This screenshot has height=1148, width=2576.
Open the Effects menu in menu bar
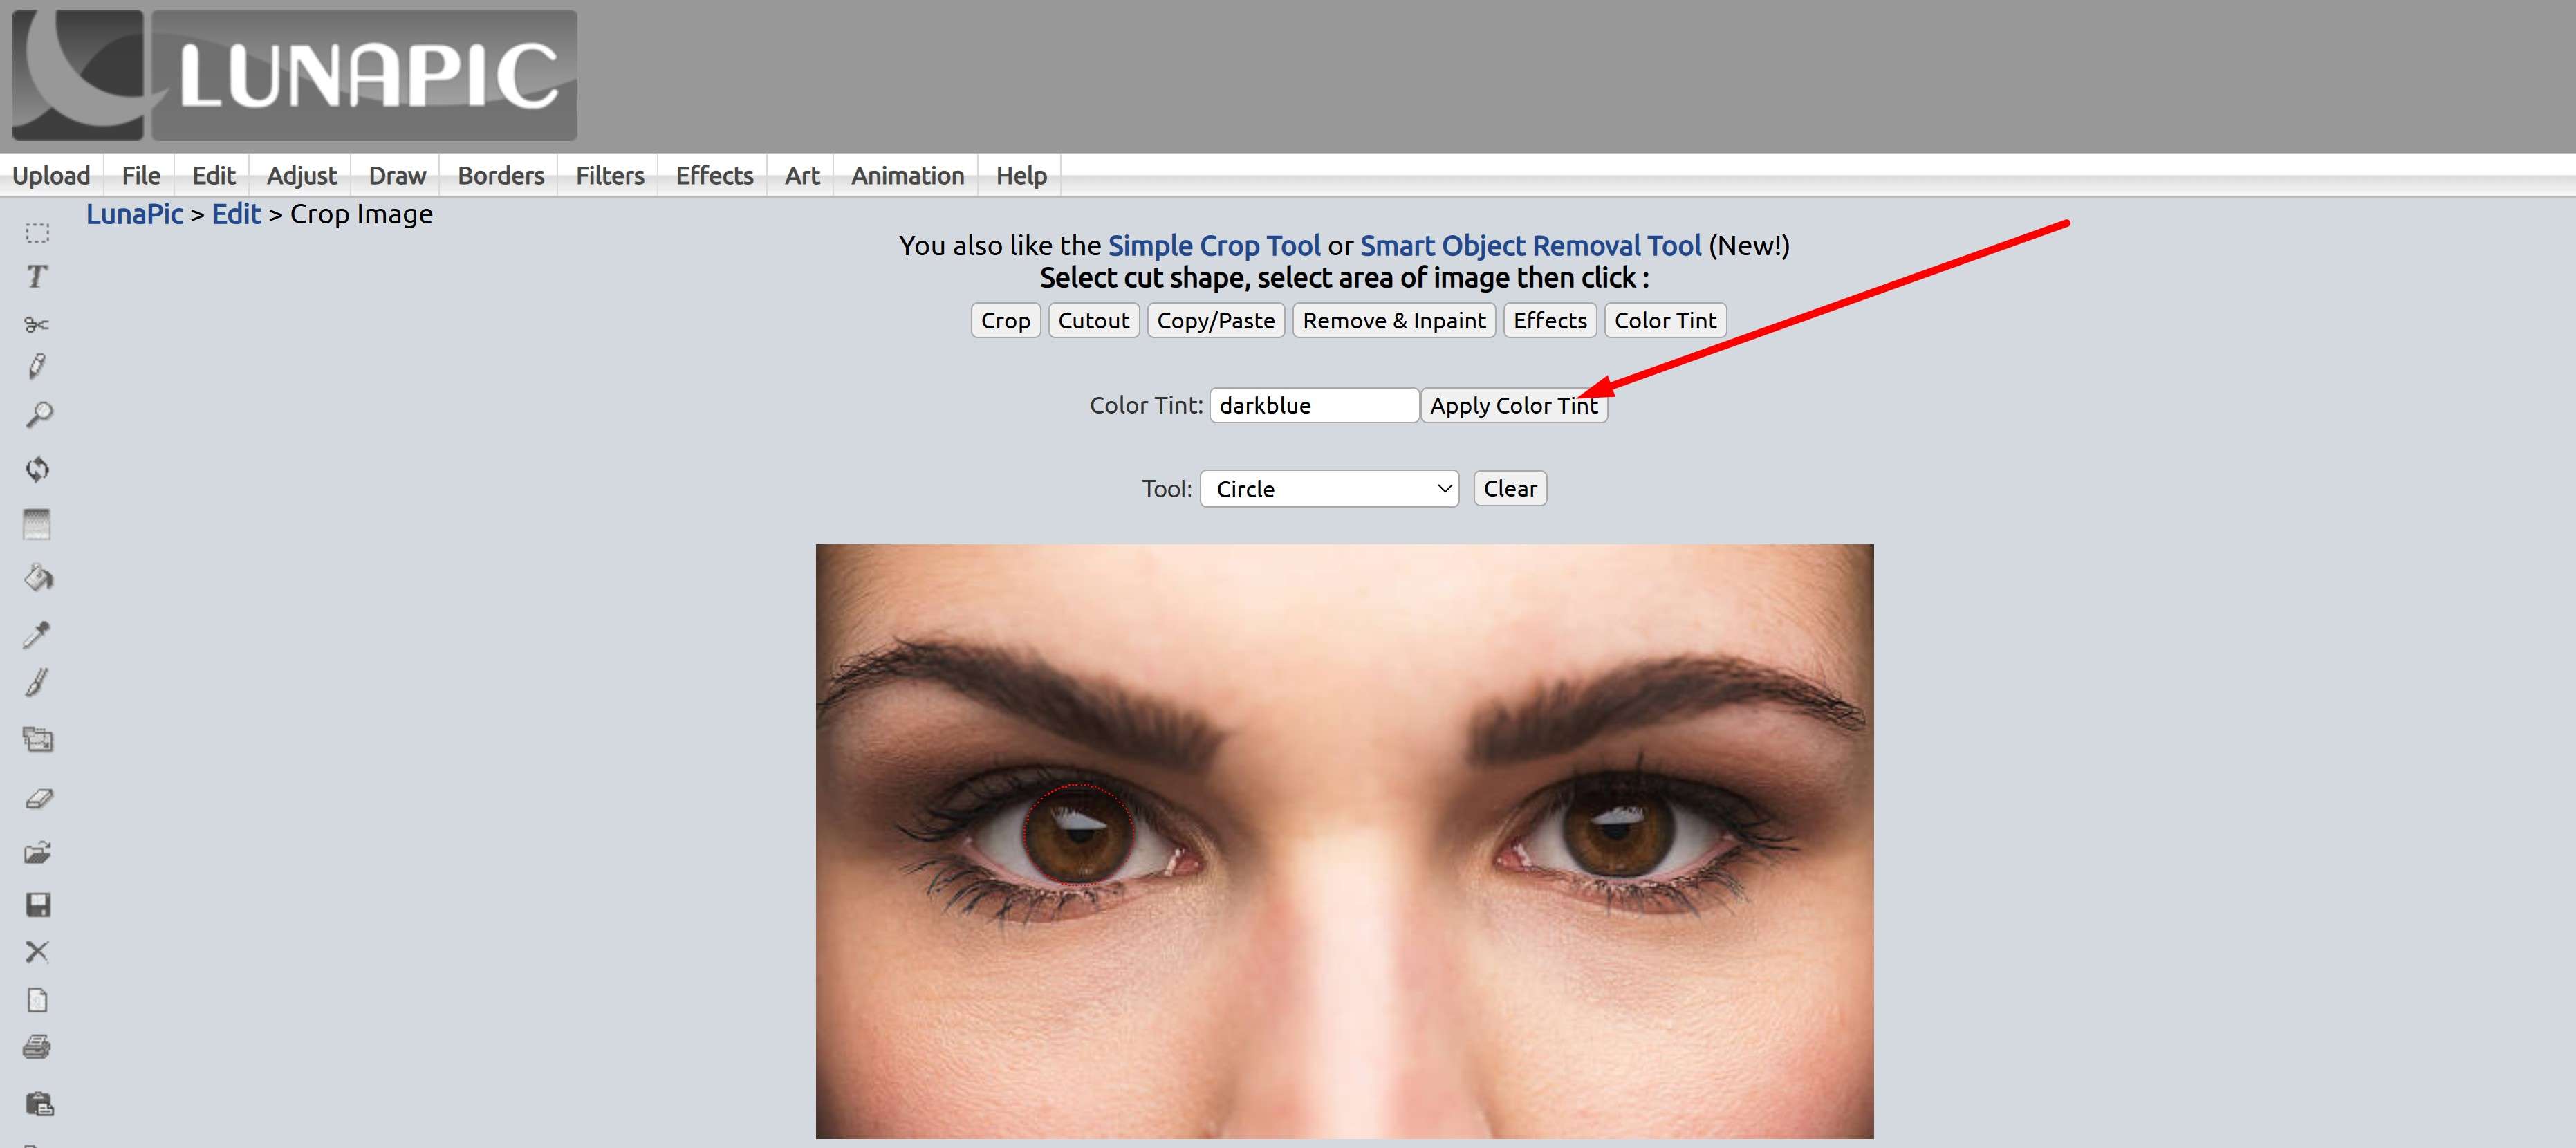click(714, 176)
